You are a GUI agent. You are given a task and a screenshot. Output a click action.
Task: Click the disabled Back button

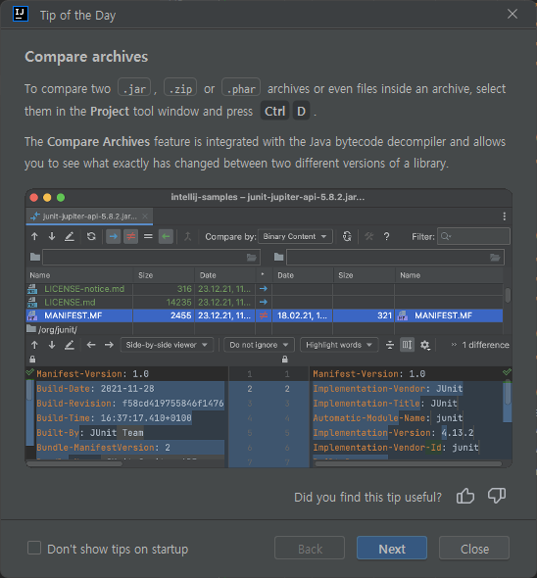pos(310,549)
